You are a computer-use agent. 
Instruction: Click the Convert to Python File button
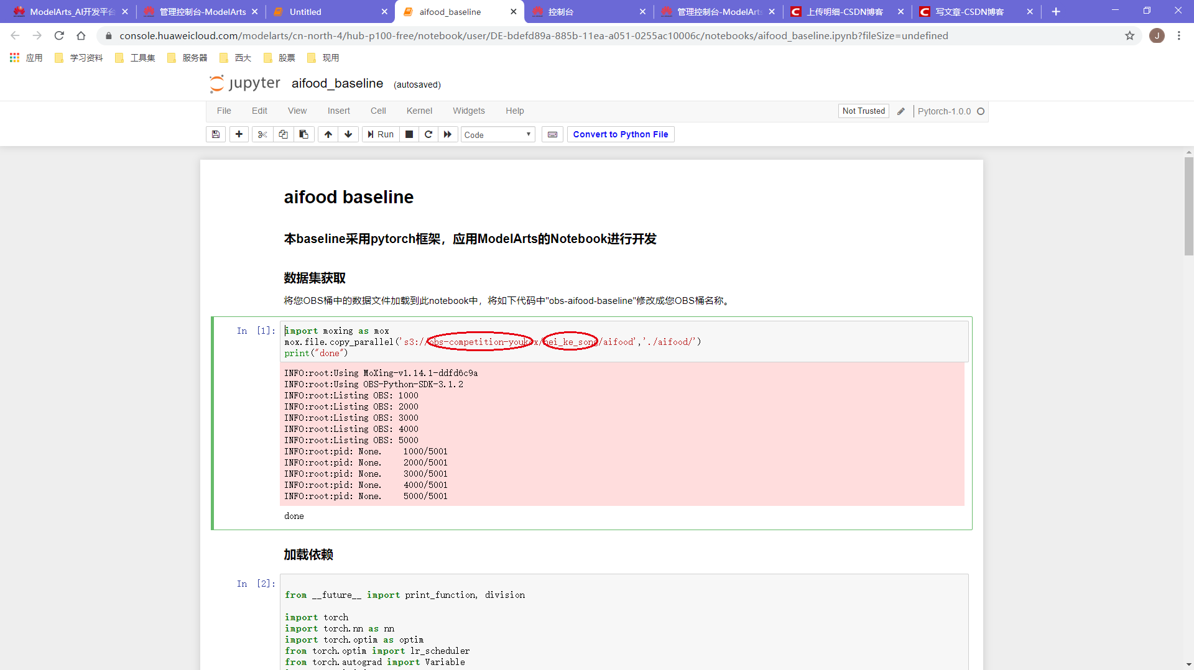click(621, 134)
